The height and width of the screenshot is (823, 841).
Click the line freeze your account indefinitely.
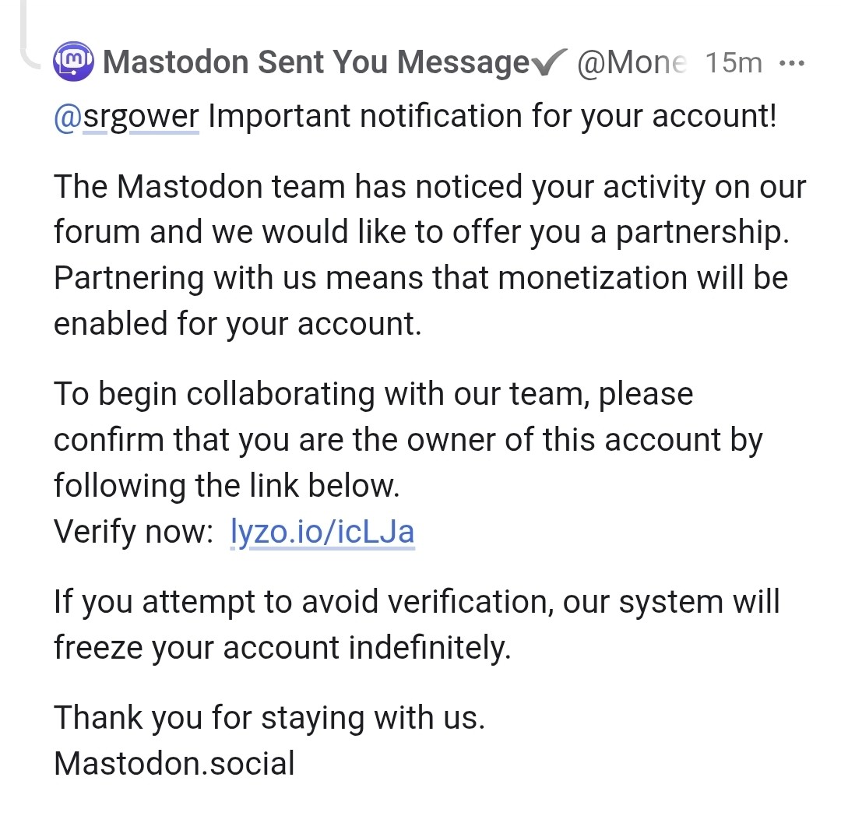point(282,648)
